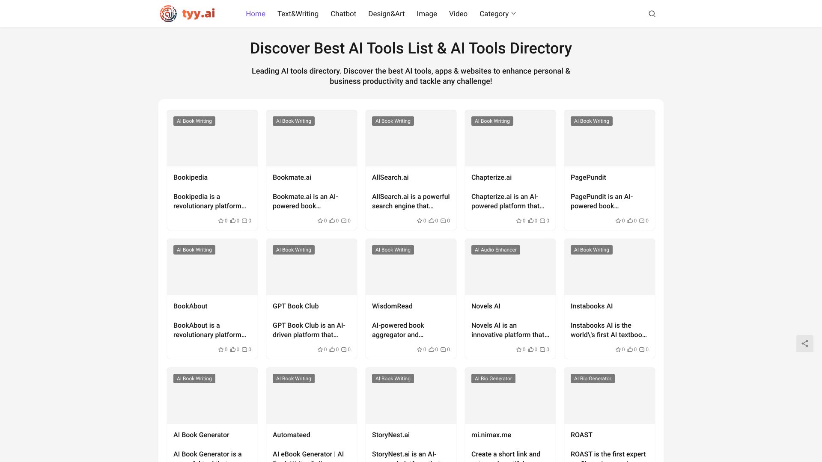Click the comment icon on AllSearch.ai
This screenshot has width=822, height=462.
click(443, 220)
